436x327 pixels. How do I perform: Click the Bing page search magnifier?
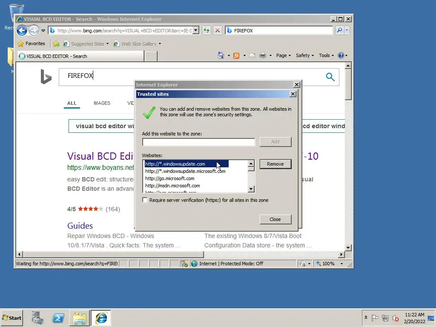pos(330,77)
